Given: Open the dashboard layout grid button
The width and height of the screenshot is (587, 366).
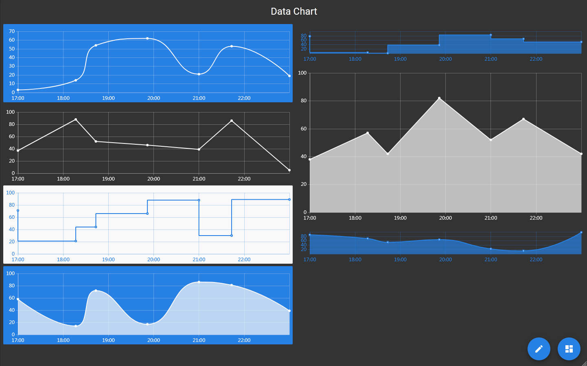Looking at the screenshot, I should (x=569, y=349).
